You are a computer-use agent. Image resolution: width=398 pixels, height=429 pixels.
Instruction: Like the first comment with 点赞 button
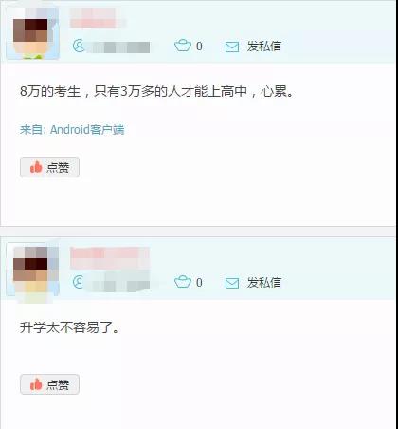coord(49,167)
